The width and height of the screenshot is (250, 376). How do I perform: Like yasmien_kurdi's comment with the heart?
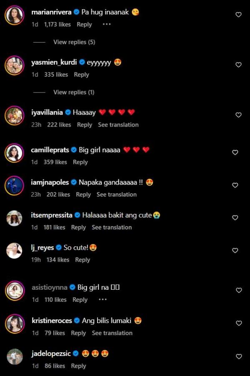click(x=238, y=65)
